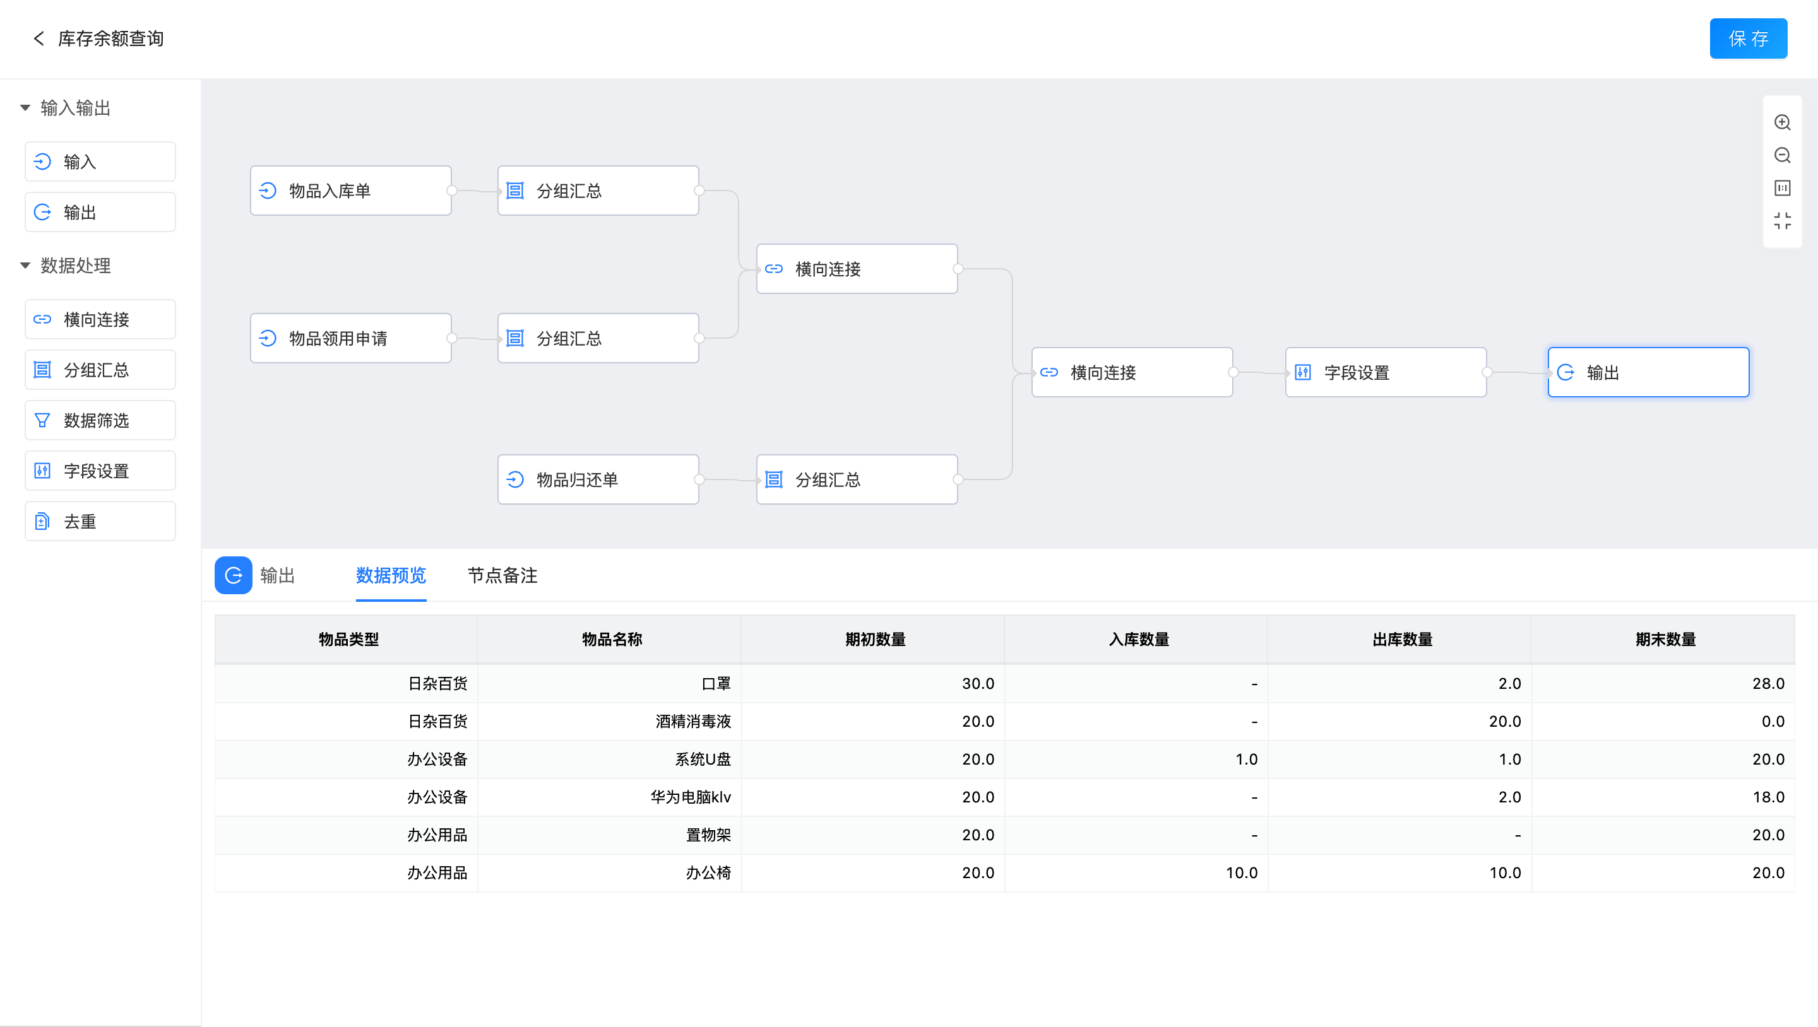Select the 字段设置 node on canvas

click(x=1386, y=372)
